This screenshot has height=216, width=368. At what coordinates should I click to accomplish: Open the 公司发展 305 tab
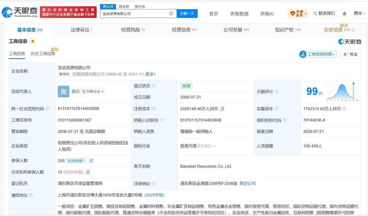click(x=236, y=30)
